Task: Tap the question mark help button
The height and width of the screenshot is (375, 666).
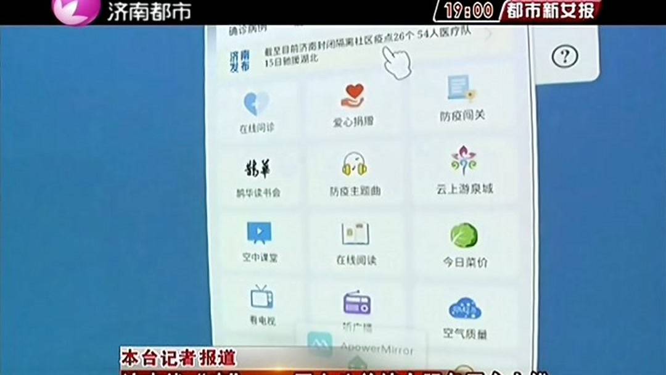Action: point(565,57)
